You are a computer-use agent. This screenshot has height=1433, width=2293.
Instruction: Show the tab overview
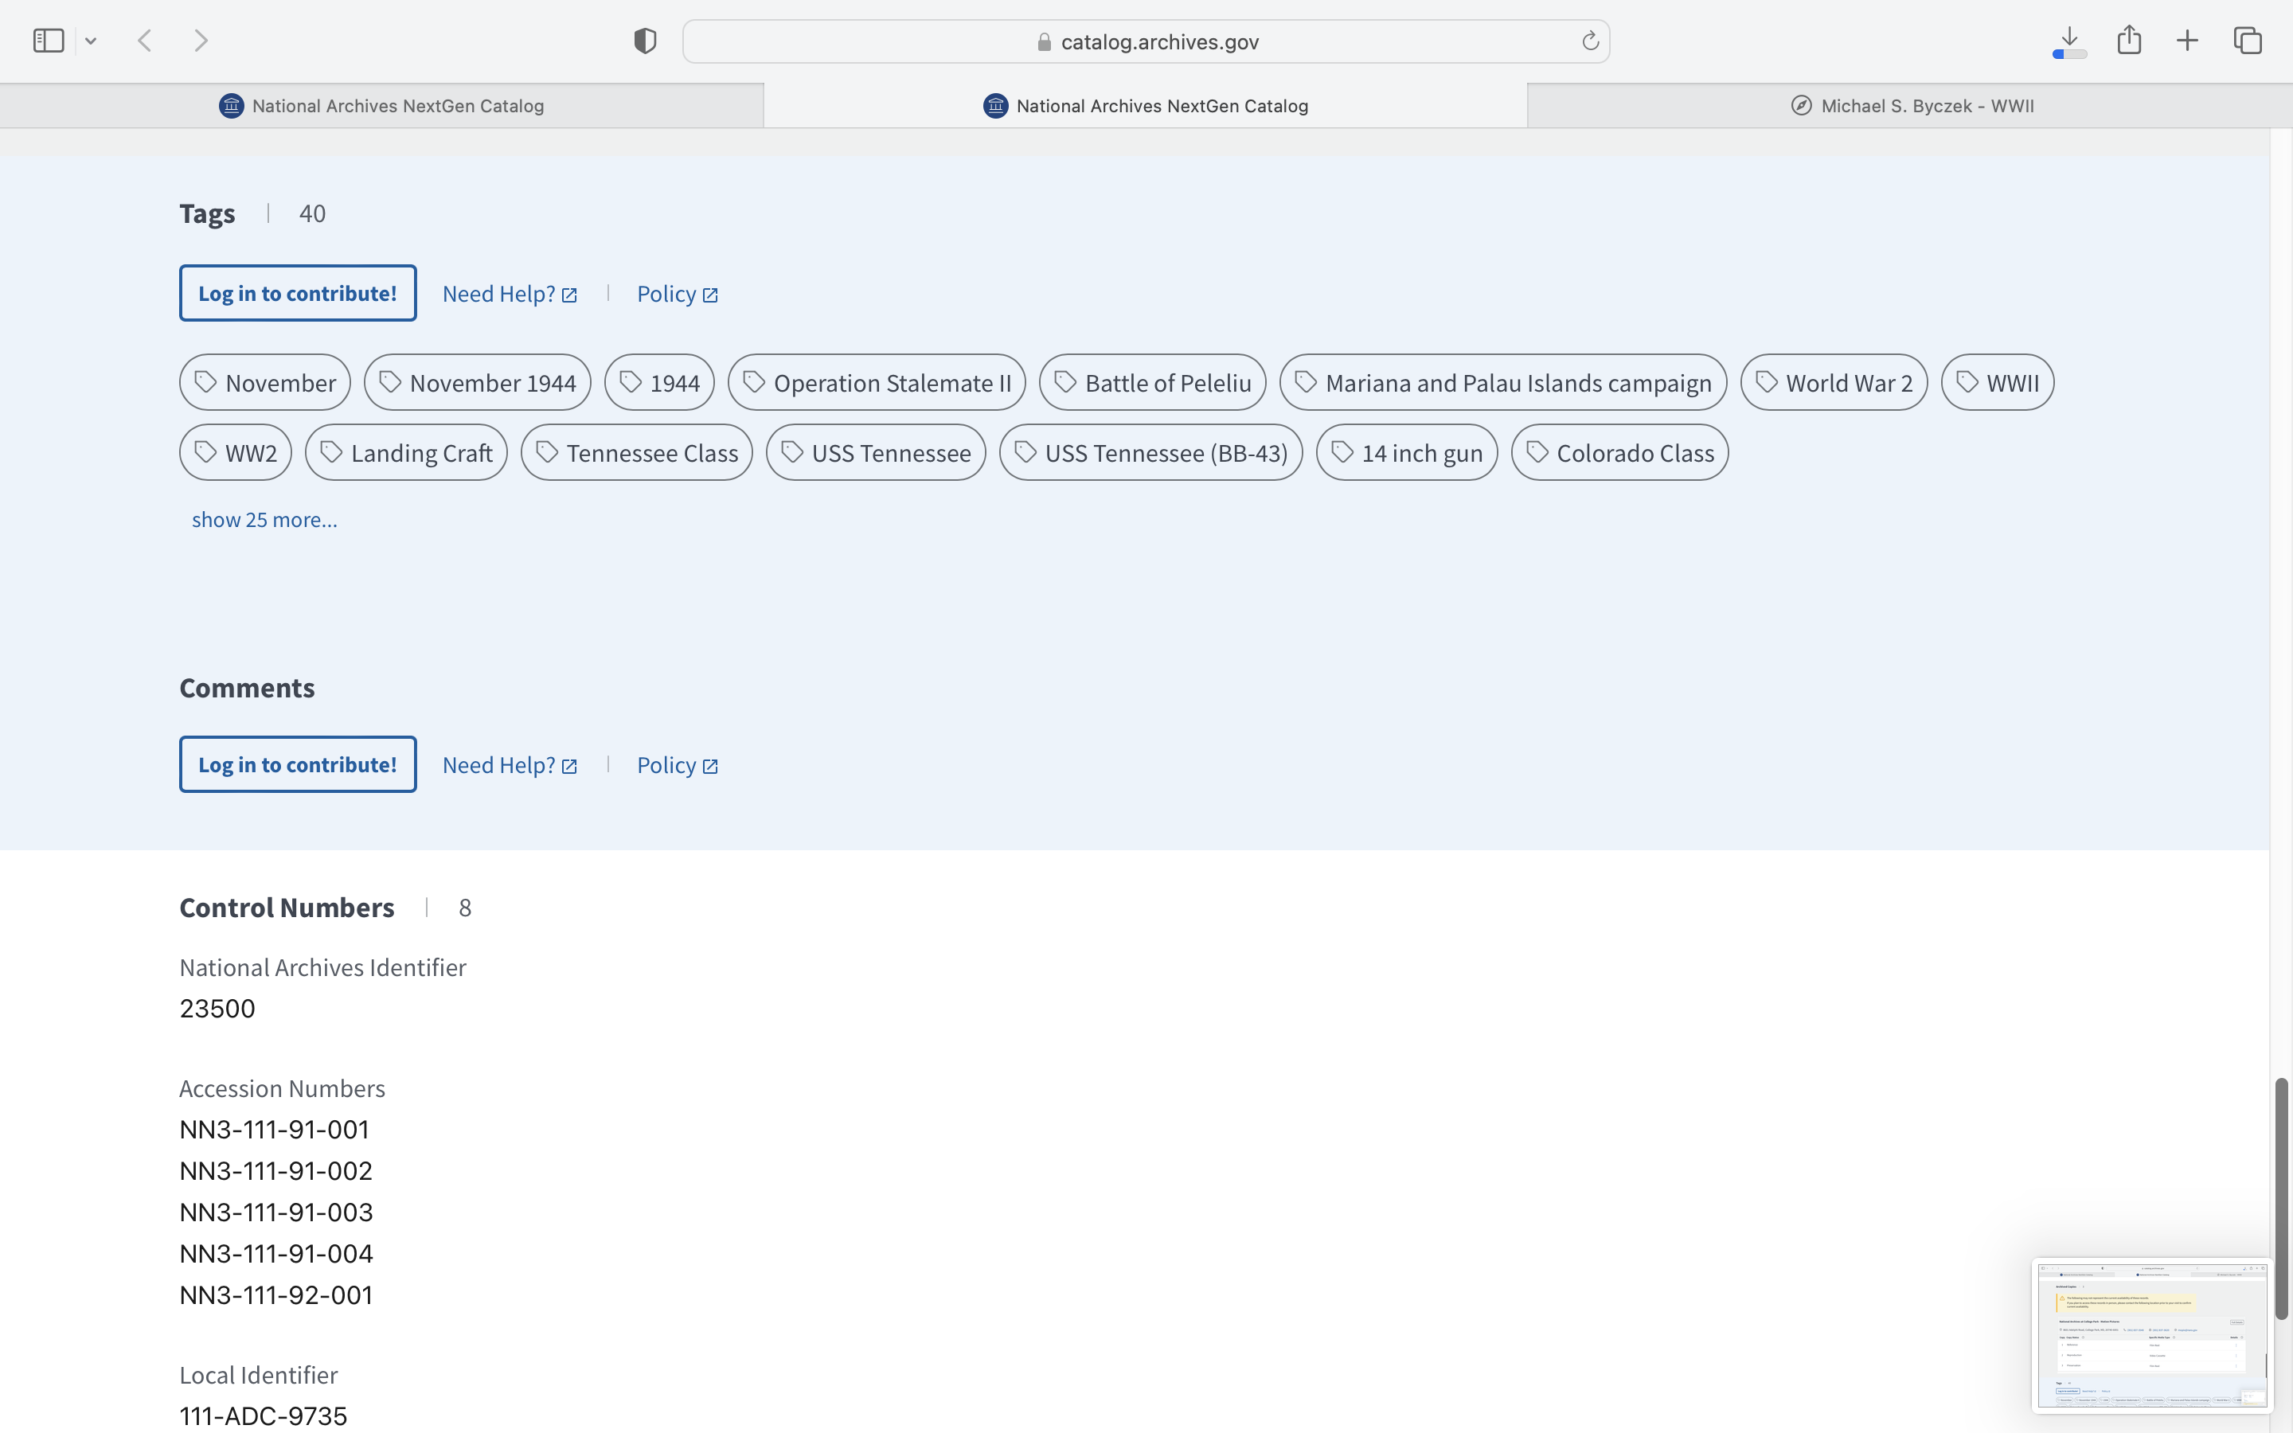(2248, 41)
